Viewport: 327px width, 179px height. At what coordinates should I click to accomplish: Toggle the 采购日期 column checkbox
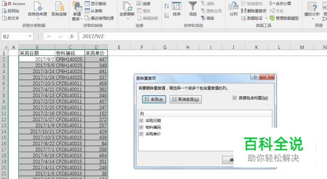[141, 121]
